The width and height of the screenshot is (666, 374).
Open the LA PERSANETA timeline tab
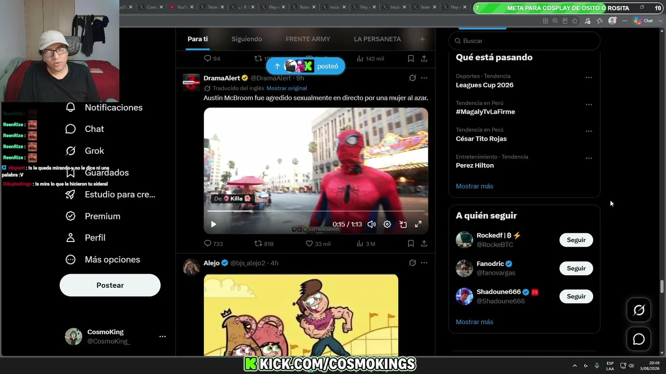(x=377, y=39)
